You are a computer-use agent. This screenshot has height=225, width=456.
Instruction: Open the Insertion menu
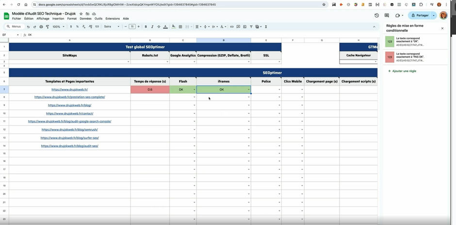(58, 18)
